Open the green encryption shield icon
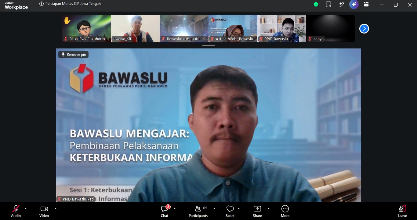 [316, 4]
